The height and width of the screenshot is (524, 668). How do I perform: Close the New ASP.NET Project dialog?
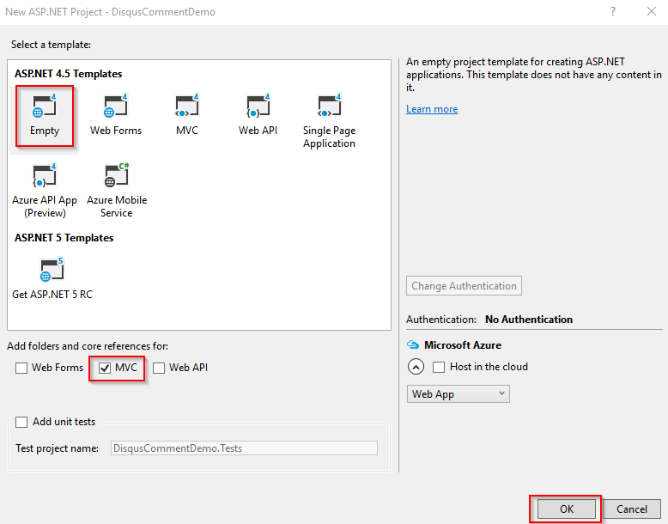pos(652,11)
